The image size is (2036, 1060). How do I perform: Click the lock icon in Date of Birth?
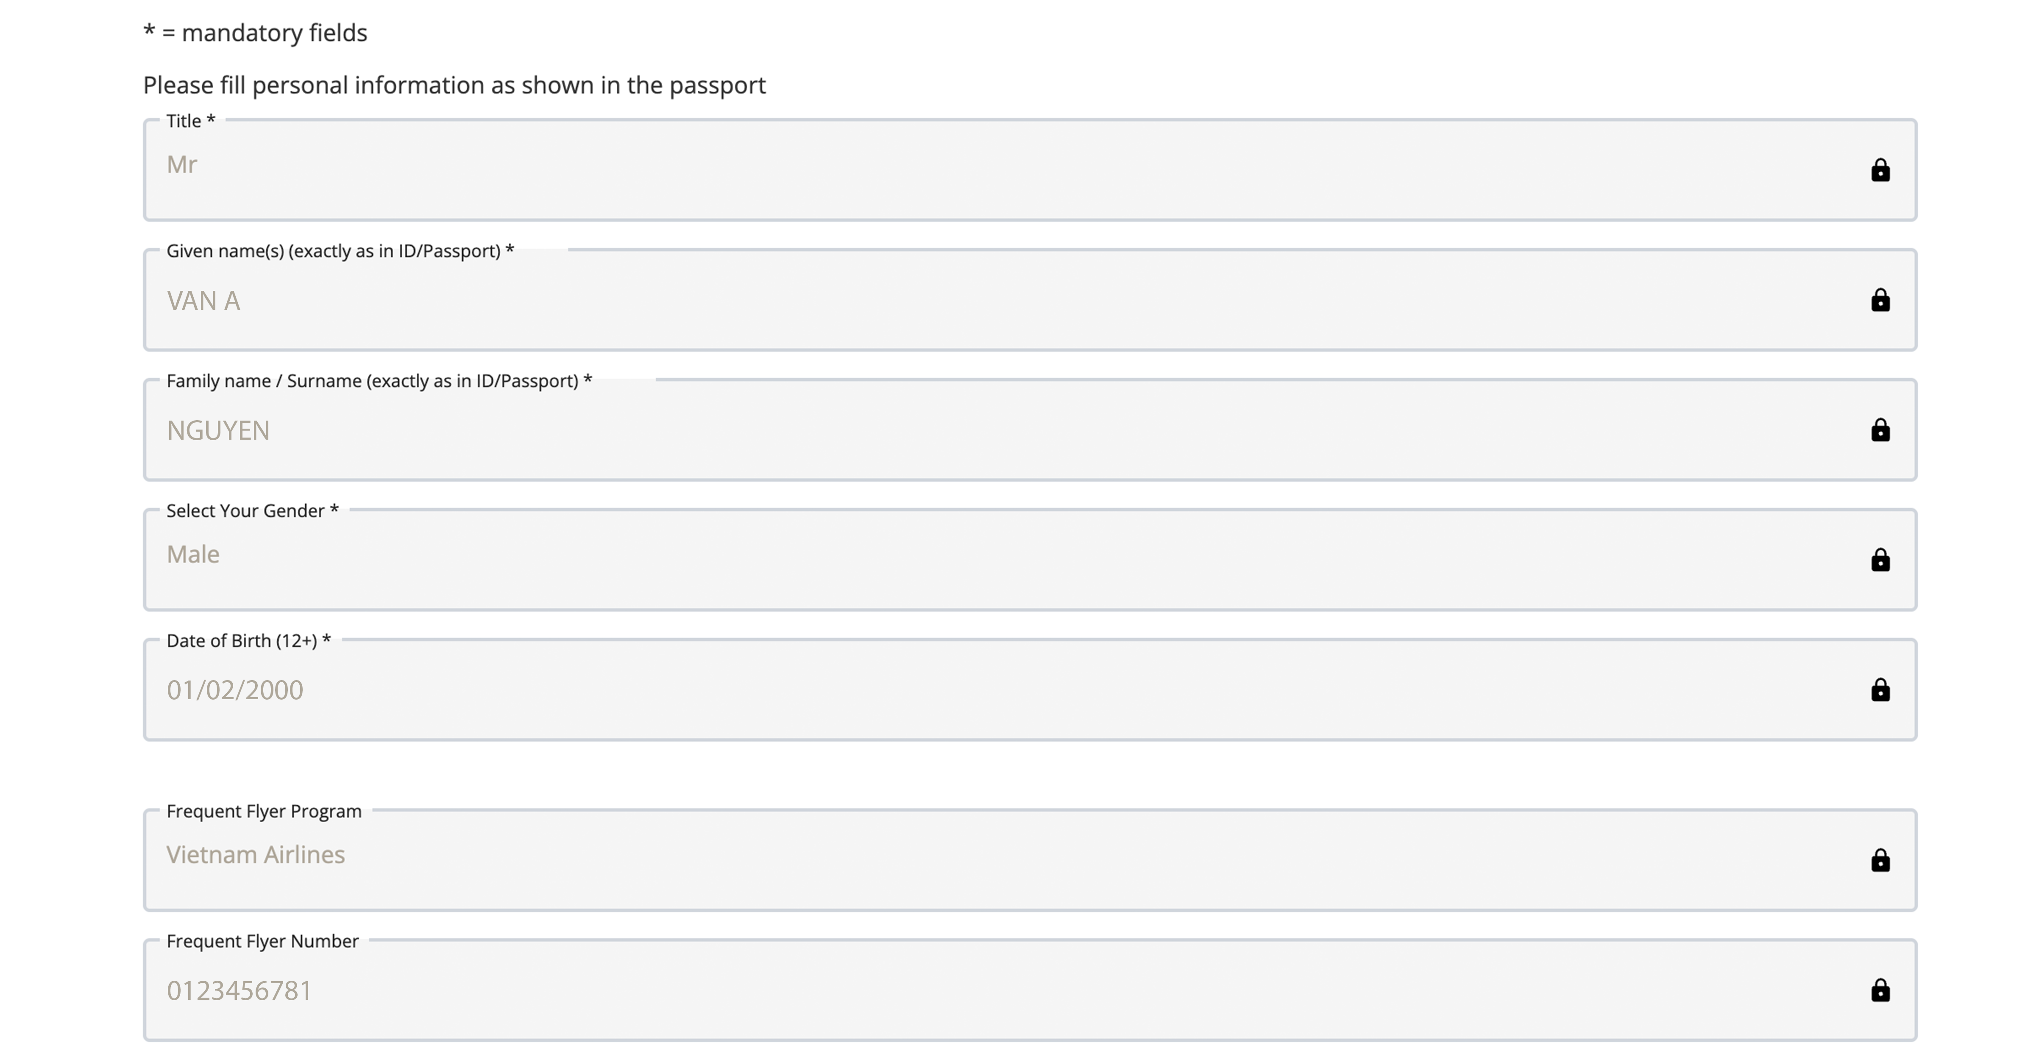[x=1880, y=690]
